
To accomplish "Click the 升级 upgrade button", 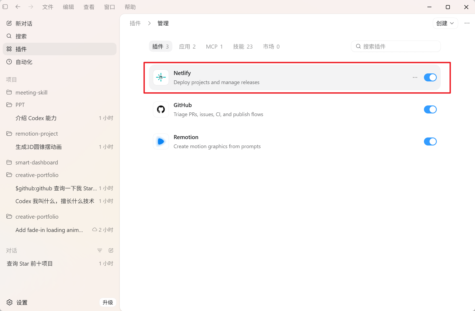I will coord(108,302).
